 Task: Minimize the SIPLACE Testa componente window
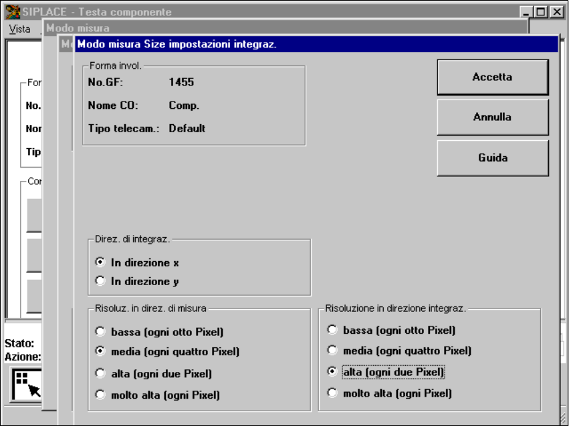click(526, 12)
